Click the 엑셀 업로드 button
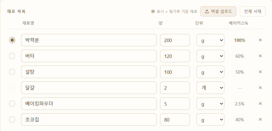The width and height of the screenshot is (272, 131). [x=218, y=11]
